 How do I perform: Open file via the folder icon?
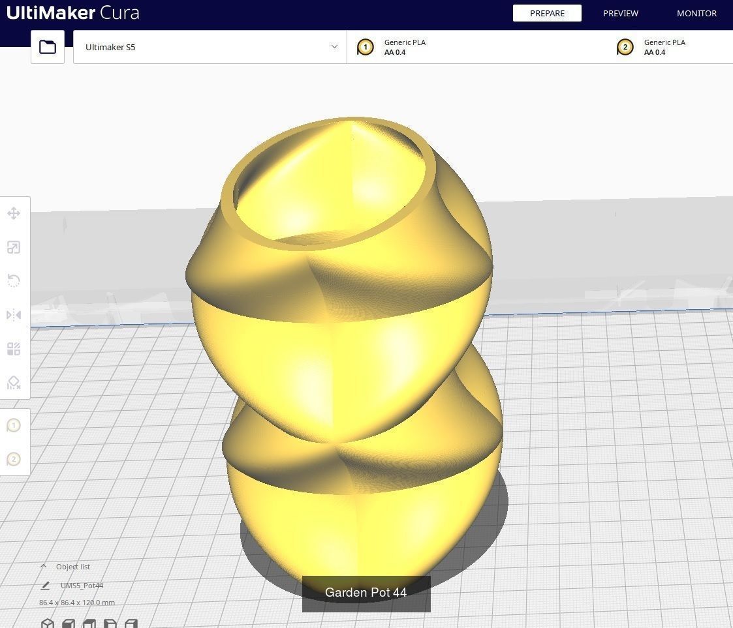click(47, 47)
